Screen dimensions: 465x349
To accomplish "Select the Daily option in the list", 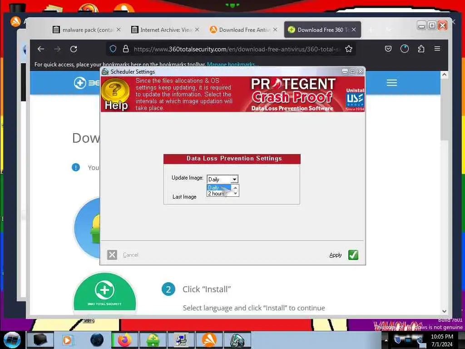I will [x=219, y=188].
